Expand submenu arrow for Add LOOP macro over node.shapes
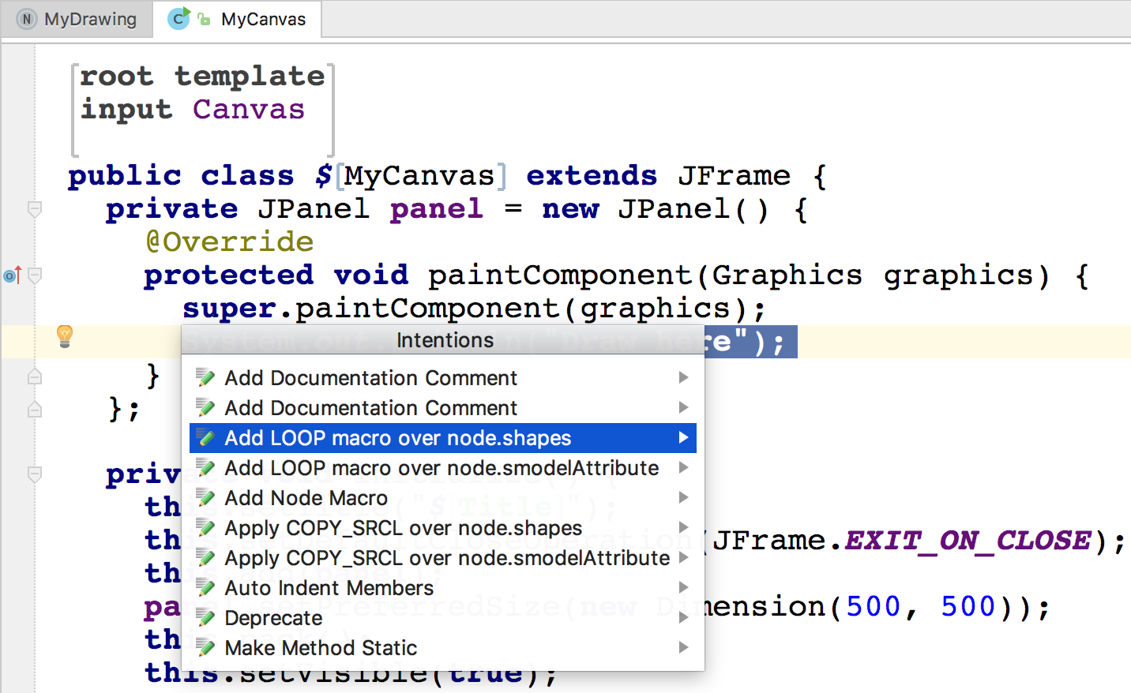 pyautogui.click(x=683, y=438)
